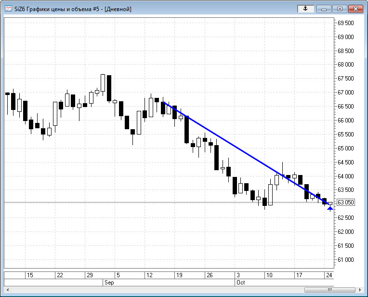Click the horizontal scrollbar thumb
The height and width of the screenshot is (297, 368).
[330, 290]
